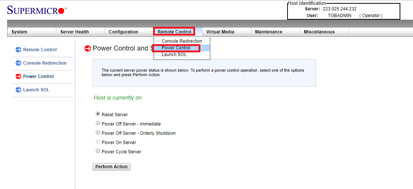Screen dimensions: 413x189
Task: Click the 'Power Control and' page heading
Action: (x=123, y=48)
